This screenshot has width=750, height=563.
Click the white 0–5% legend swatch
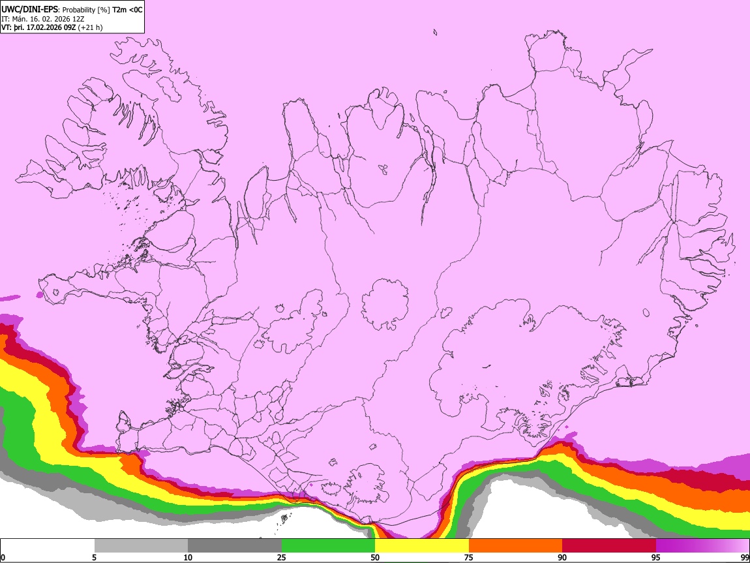pyautogui.click(x=48, y=546)
